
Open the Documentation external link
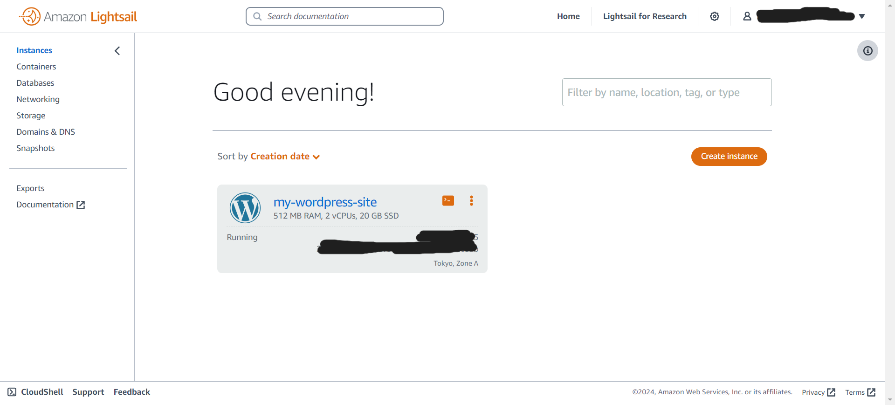[50, 205]
